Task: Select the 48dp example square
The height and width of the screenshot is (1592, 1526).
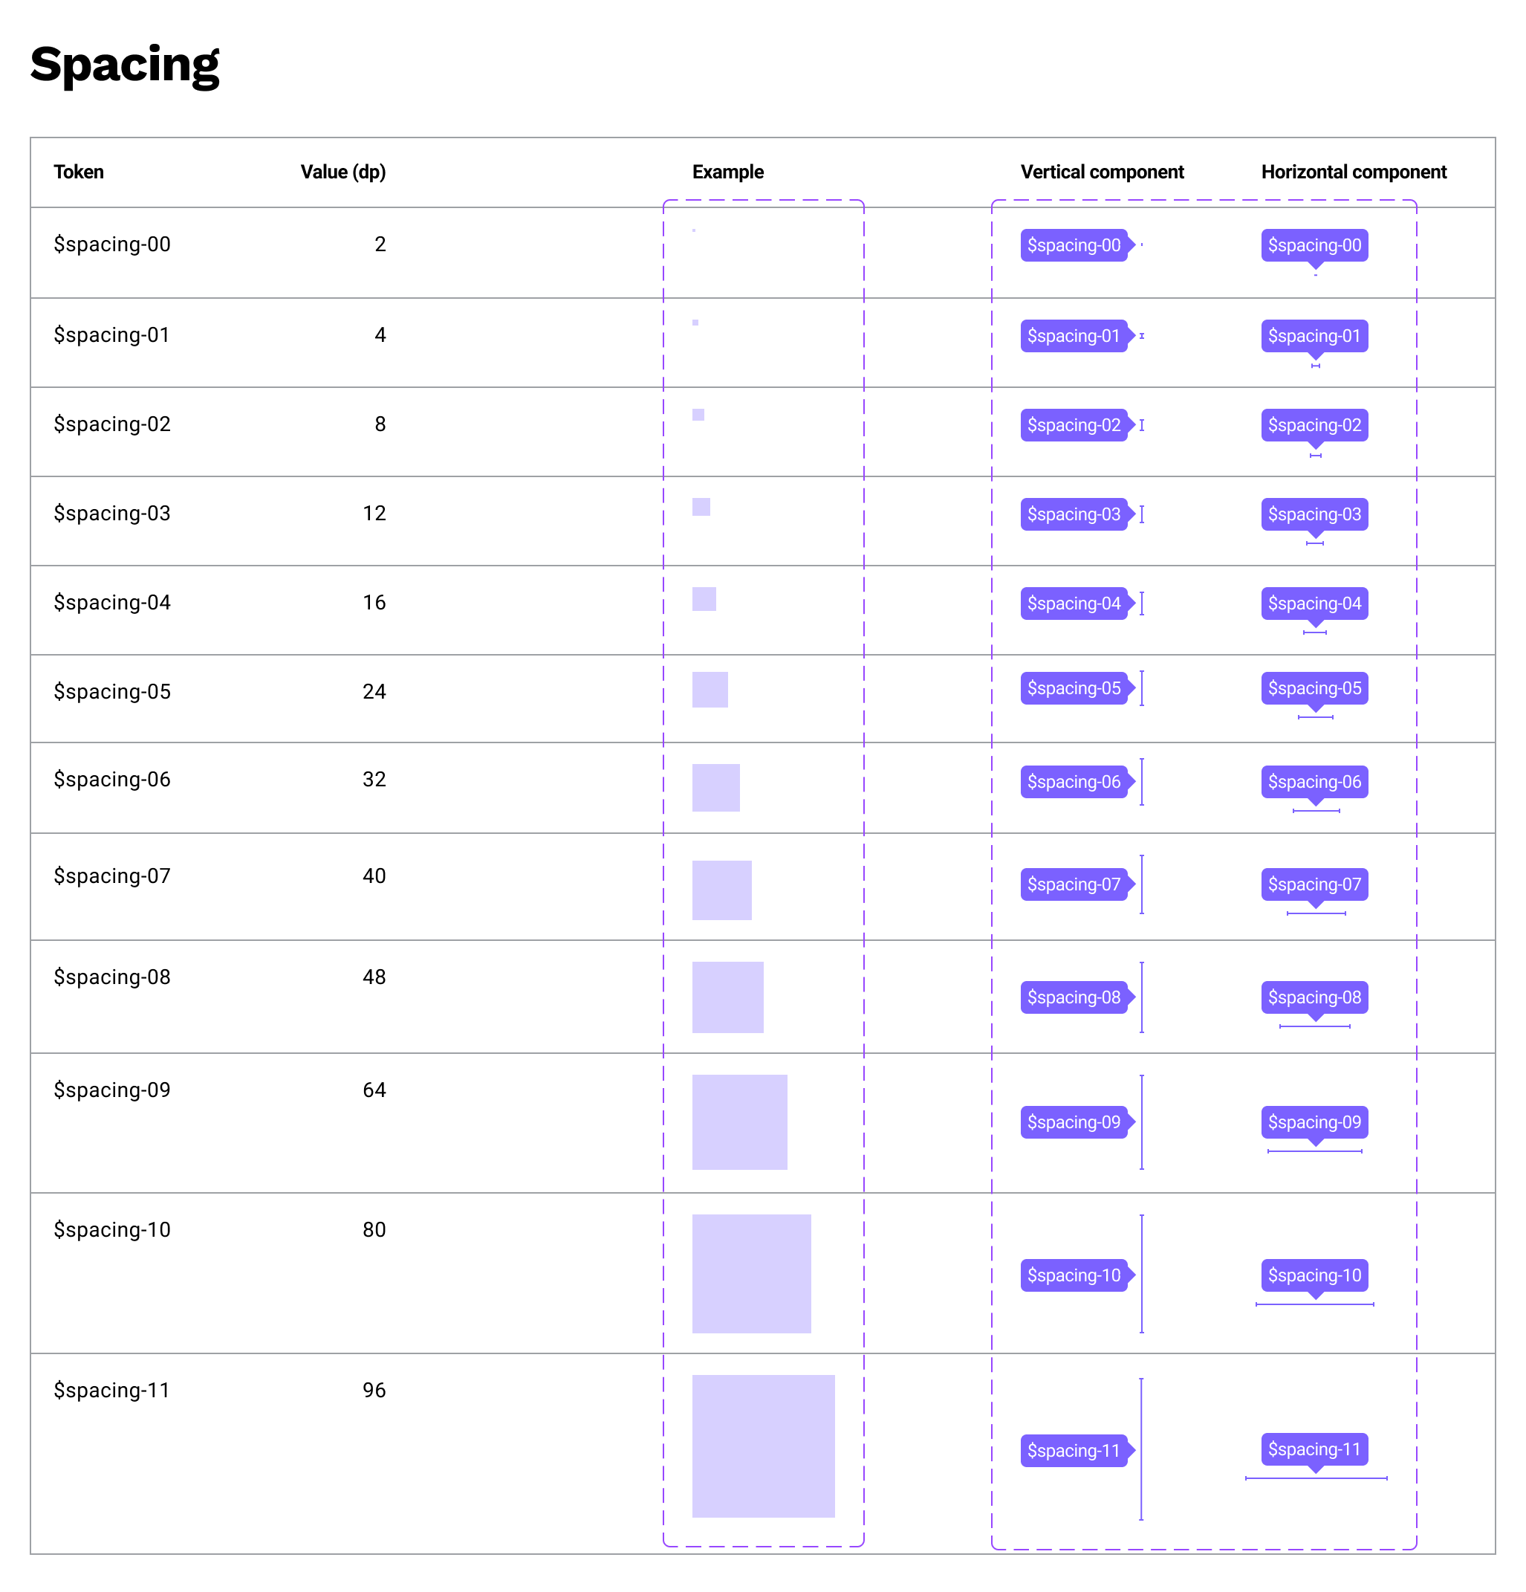Action: (727, 997)
